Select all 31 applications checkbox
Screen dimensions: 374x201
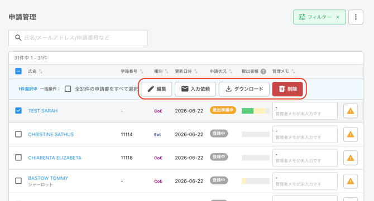coord(68,89)
